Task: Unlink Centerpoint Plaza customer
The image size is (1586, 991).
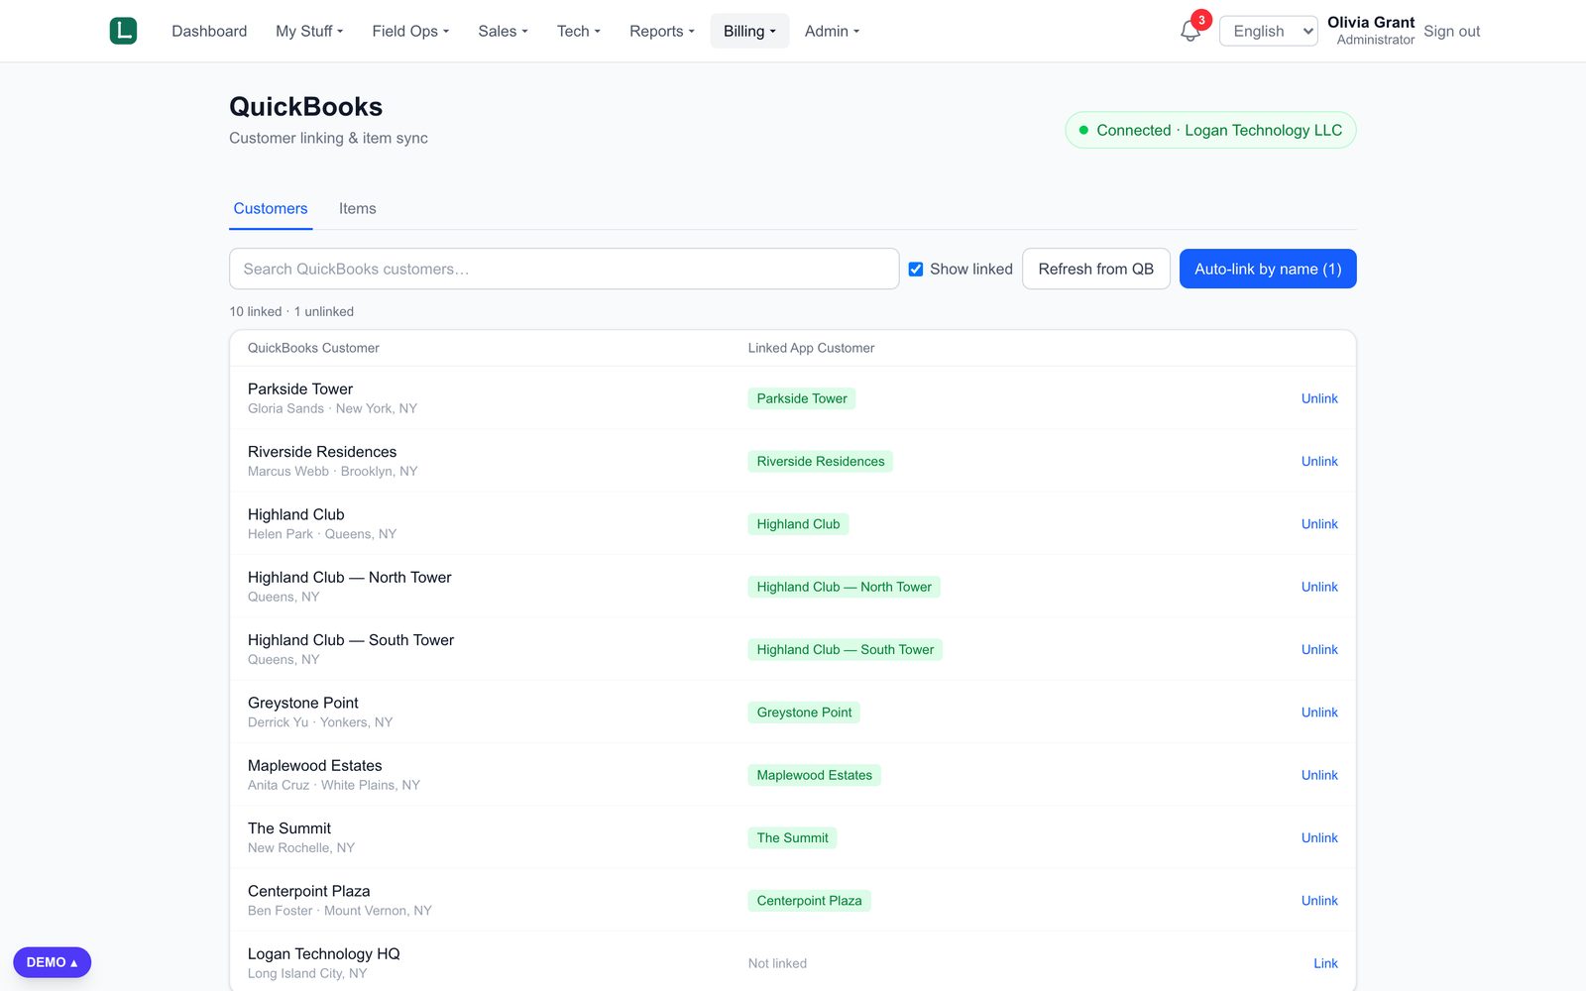Action: [1319, 901]
